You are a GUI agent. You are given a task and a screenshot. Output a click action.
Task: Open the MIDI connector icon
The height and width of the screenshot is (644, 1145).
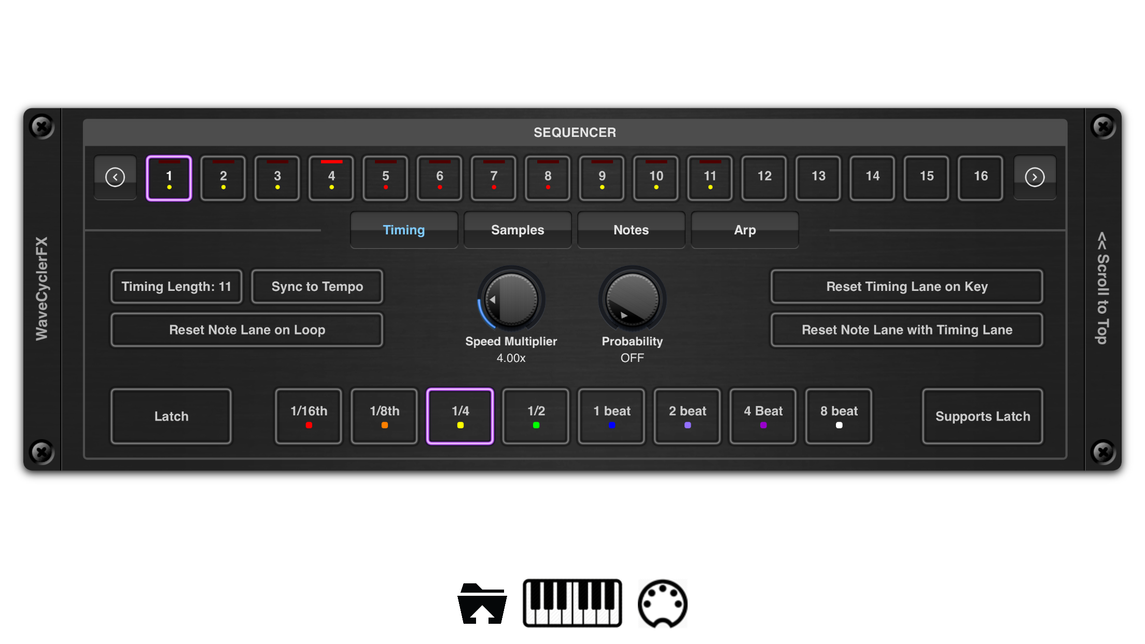point(662,603)
